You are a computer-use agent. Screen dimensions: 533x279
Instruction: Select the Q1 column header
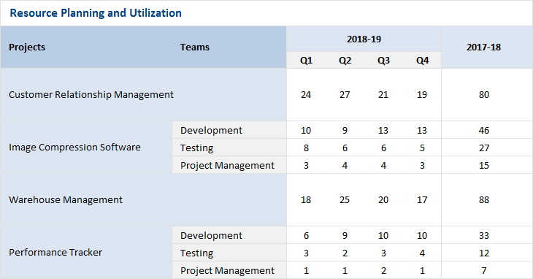point(306,60)
